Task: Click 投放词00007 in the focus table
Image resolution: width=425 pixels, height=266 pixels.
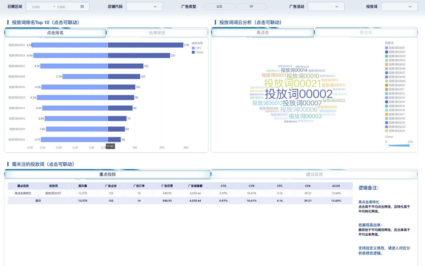Action: point(53,193)
